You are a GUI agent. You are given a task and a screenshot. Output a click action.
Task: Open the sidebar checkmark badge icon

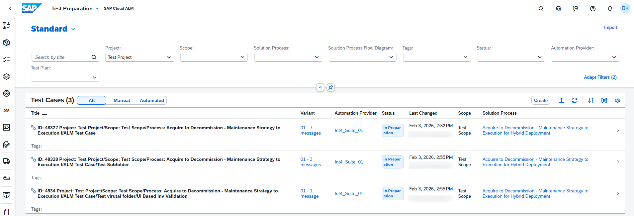[7, 76]
